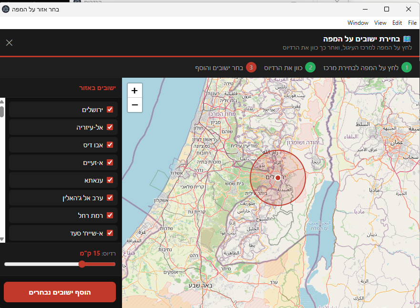Click the settlements list scrollbar up arrow
Viewport: 420px width, 308px height.
coord(2,102)
